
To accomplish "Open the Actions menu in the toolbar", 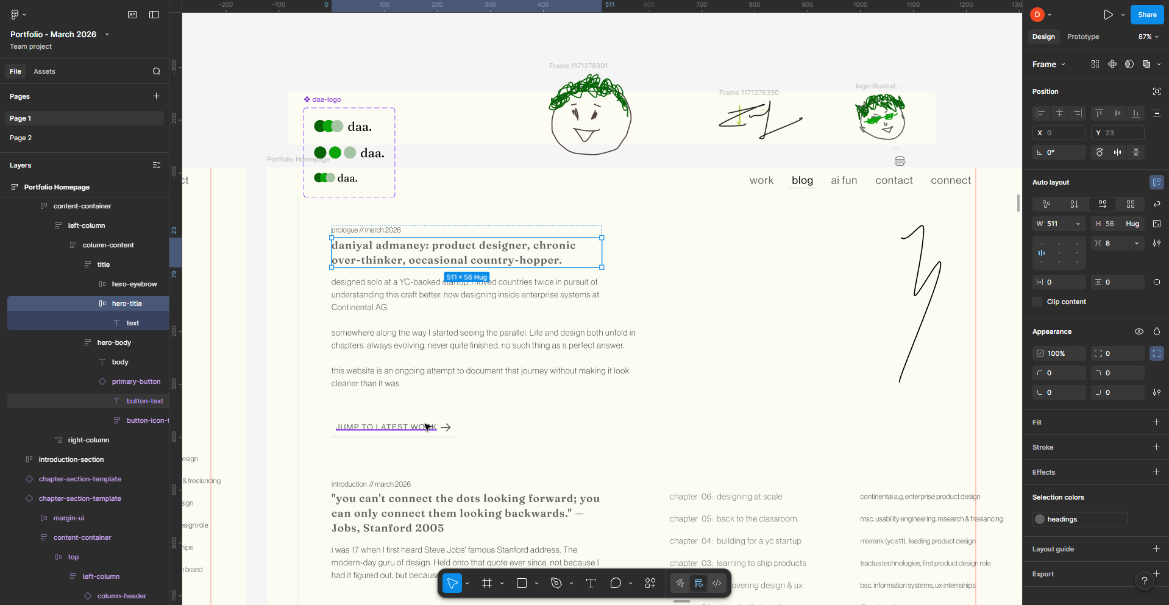I will click(x=650, y=583).
